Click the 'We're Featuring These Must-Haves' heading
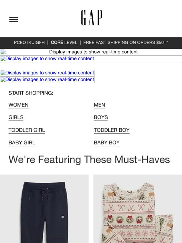Viewport: 182px width, 243px height. [89, 159]
